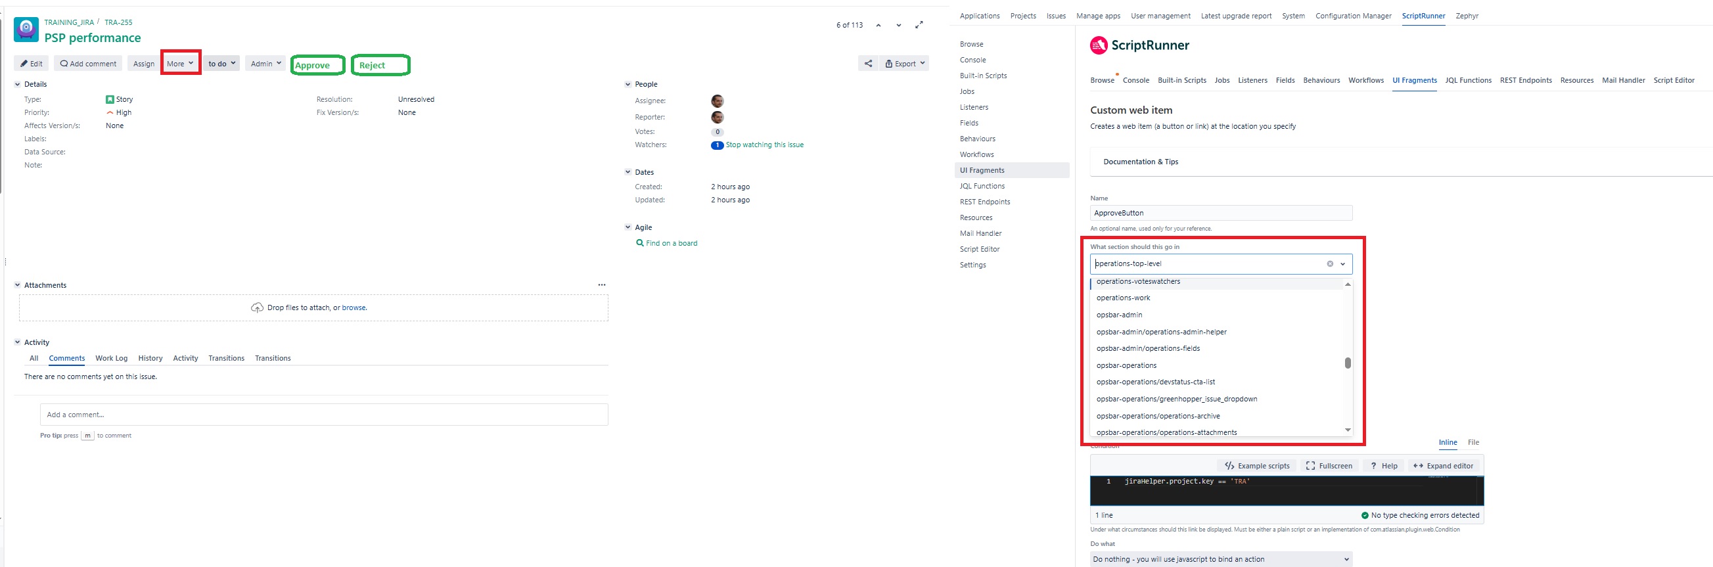Click the Add comment button

point(88,64)
